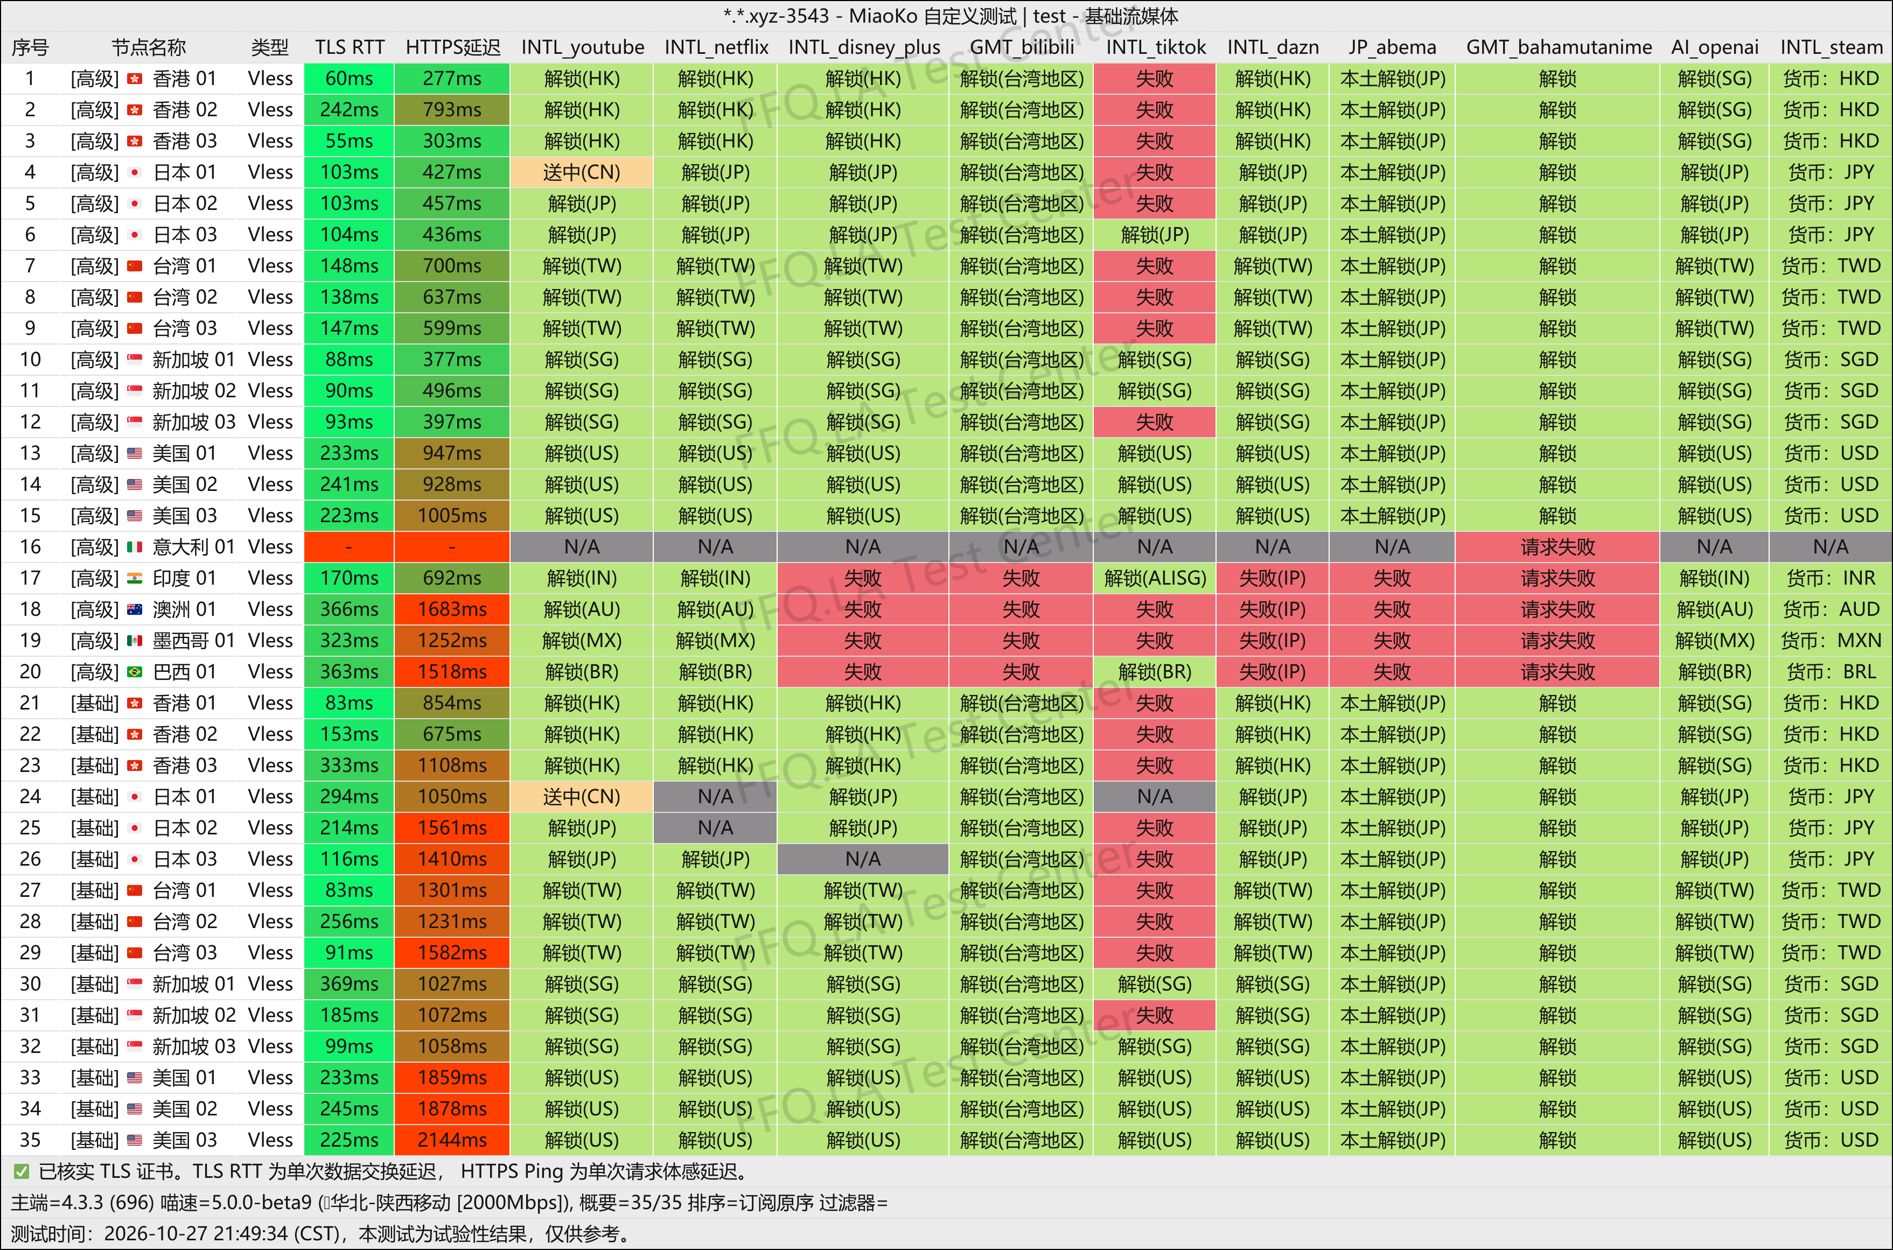Viewport: 1893px width, 1250px height.
Task: Click 请求失败 bahamutanime cell for 意大利 01
Action: coord(1557,547)
